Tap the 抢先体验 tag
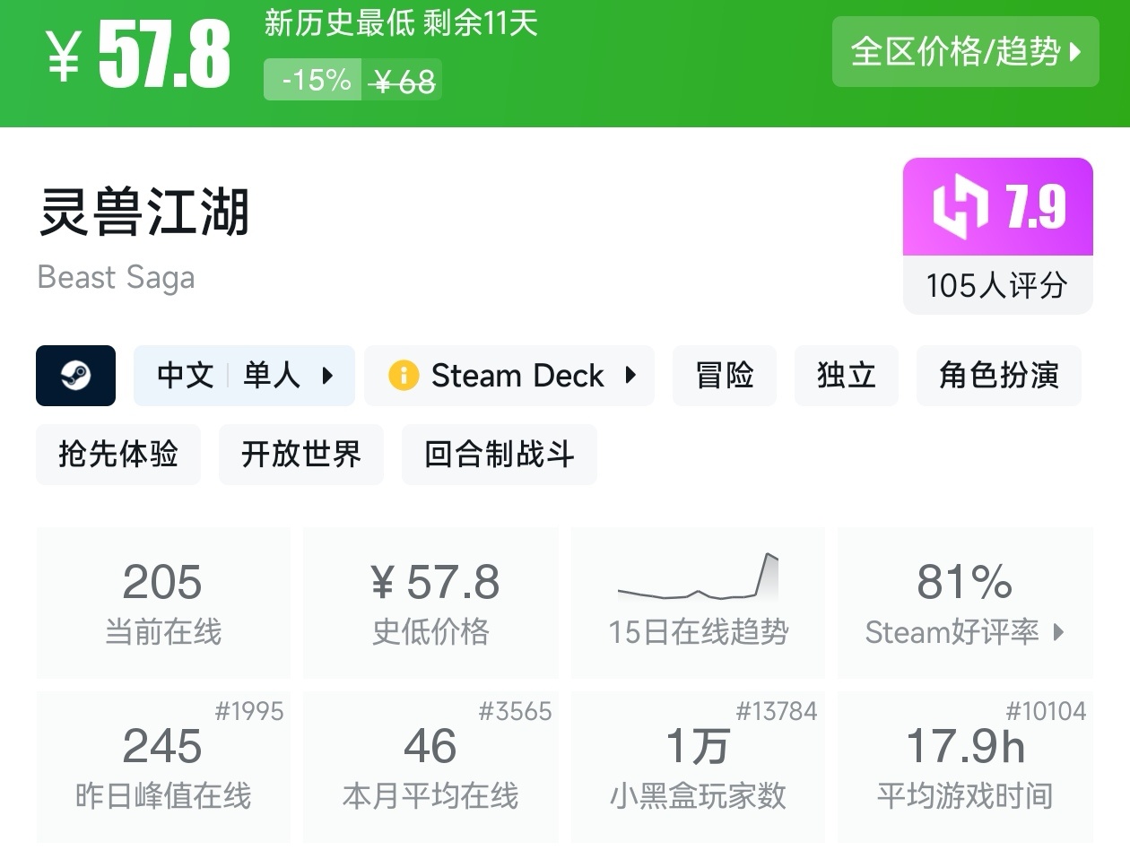The image size is (1130, 859). [x=118, y=455]
